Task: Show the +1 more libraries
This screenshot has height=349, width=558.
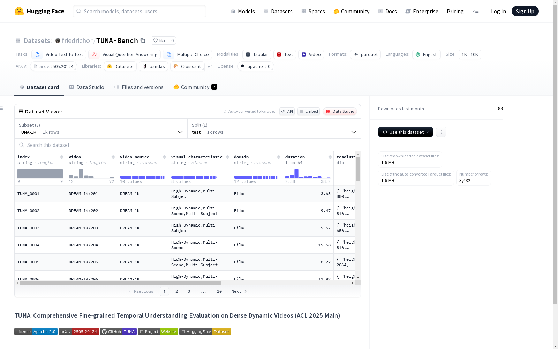Action: (210, 66)
